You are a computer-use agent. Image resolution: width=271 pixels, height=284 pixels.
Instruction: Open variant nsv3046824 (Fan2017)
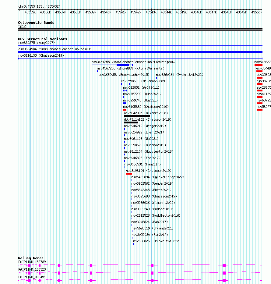point(150,222)
